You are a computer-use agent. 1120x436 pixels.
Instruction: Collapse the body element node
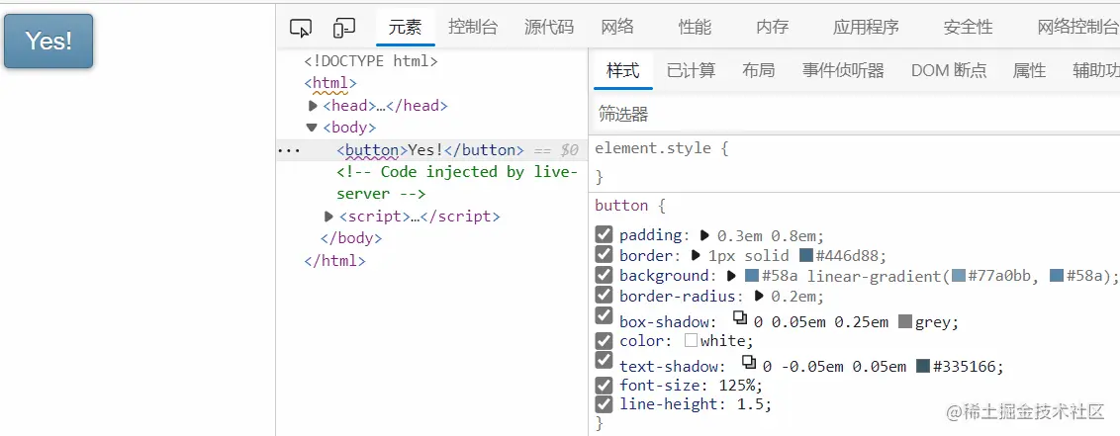tap(313, 128)
